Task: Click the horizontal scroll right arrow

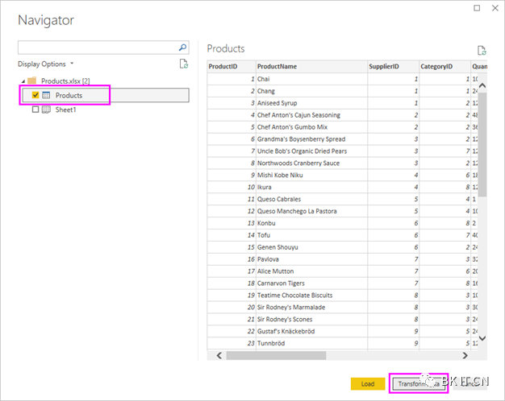Action: tap(465, 355)
